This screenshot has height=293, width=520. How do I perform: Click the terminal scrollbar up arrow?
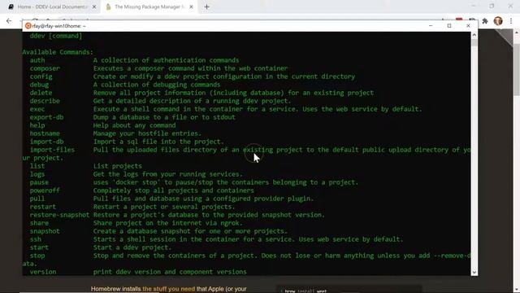click(x=474, y=34)
